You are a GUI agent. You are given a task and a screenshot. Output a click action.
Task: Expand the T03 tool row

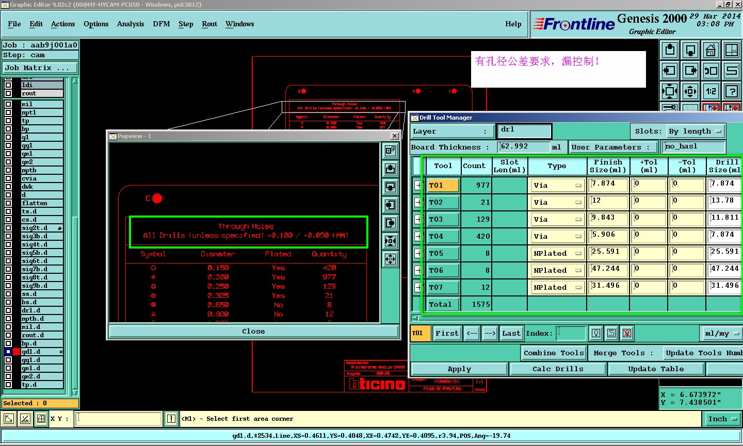click(x=417, y=219)
